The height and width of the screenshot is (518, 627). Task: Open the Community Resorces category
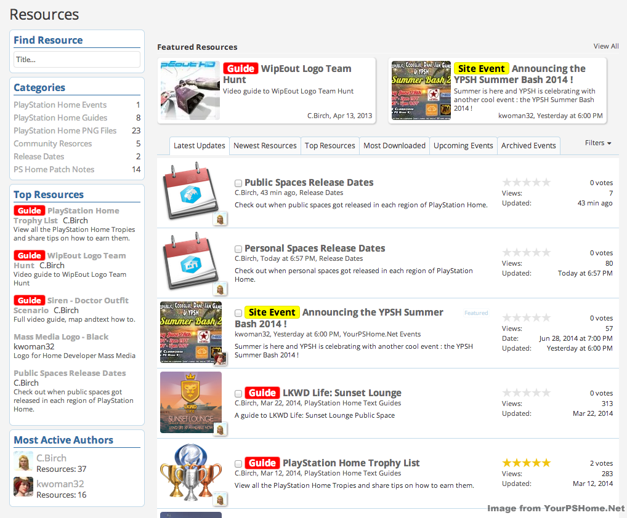pyautogui.click(x=53, y=144)
